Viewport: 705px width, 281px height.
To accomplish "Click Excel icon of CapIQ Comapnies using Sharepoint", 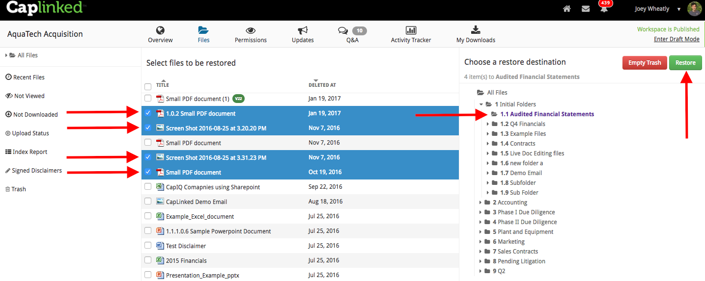I will coord(160,187).
